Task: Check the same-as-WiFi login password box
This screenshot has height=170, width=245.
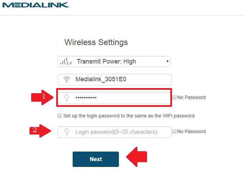Action: (x=60, y=116)
